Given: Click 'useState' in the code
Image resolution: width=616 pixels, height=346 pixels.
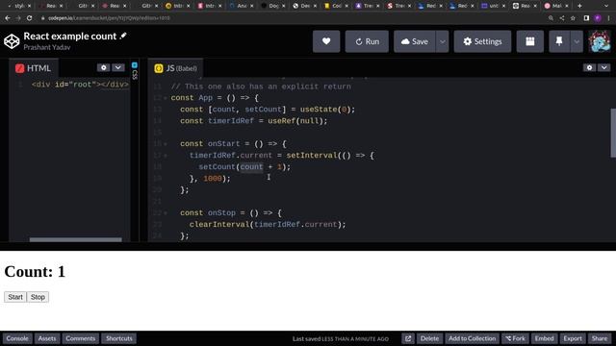Looking at the screenshot, I should pyautogui.click(x=319, y=110).
